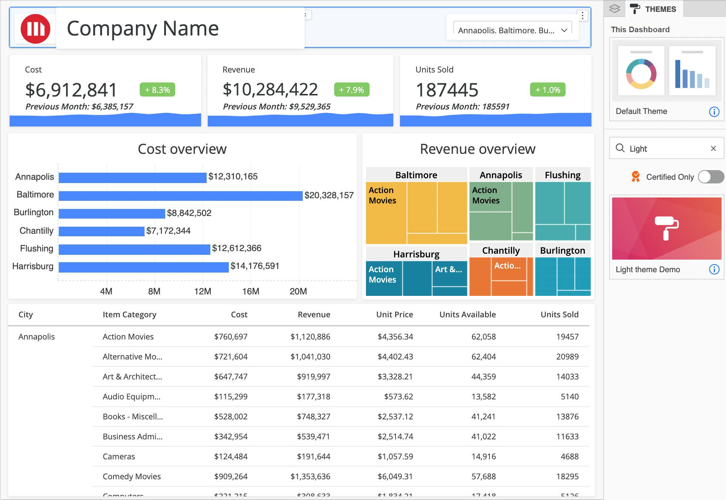The width and height of the screenshot is (726, 500).
Task: Select the Default Theme thumbnail
Action: pos(666,71)
